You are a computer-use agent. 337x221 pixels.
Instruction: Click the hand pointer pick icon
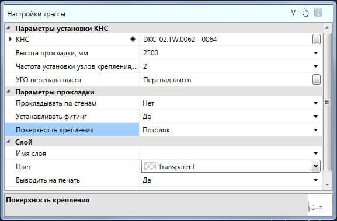pyautogui.click(x=305, y=13)
